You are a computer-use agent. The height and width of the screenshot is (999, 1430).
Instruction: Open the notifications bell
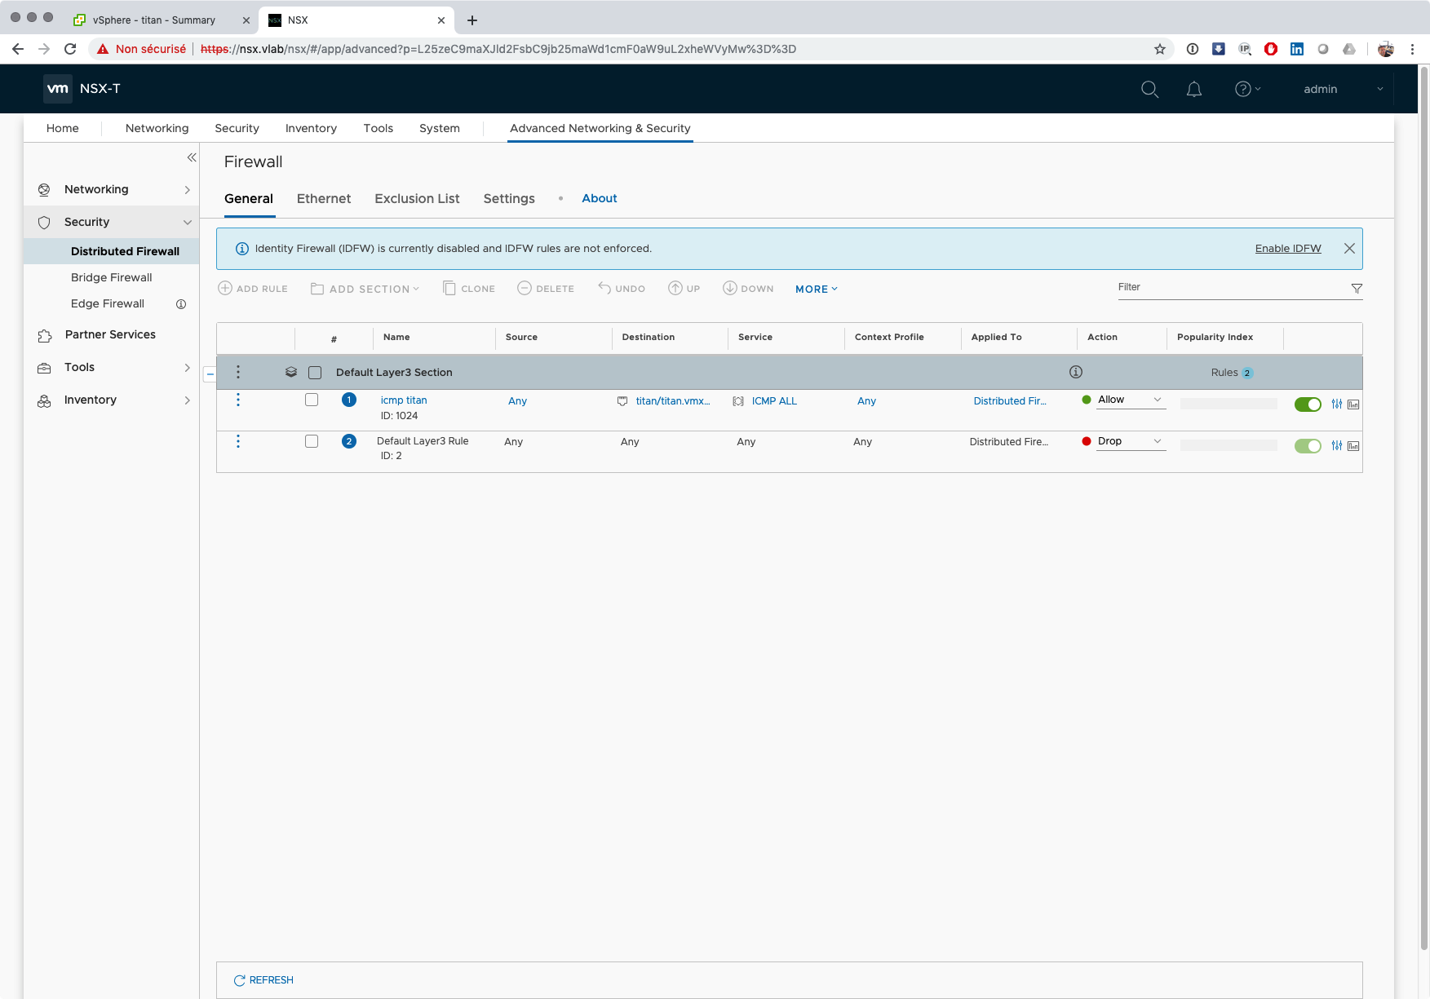coord(1193,90)
